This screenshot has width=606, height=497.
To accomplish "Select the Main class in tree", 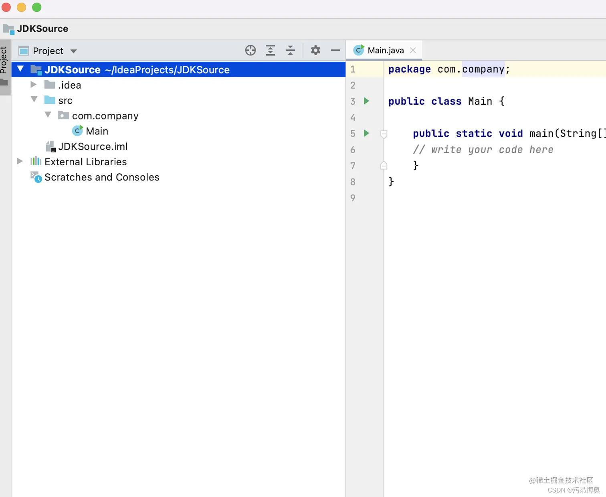I will point(97,131).
